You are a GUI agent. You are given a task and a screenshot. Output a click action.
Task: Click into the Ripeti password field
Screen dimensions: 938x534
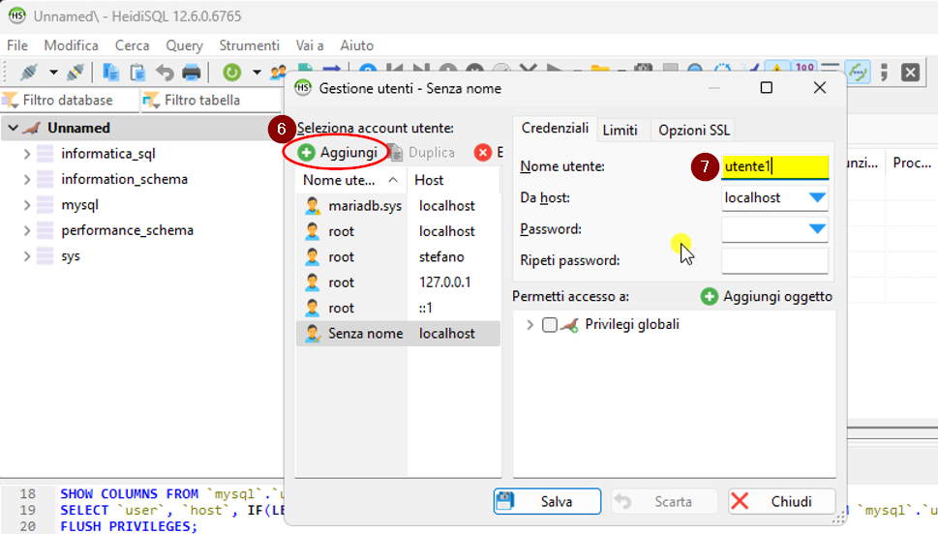coord(774,260)
